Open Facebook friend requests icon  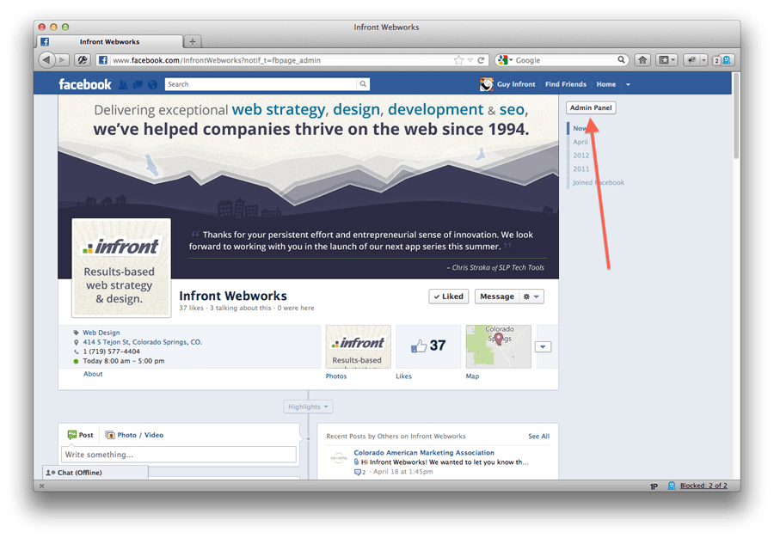pyautogui.click(x=123, y=85)
